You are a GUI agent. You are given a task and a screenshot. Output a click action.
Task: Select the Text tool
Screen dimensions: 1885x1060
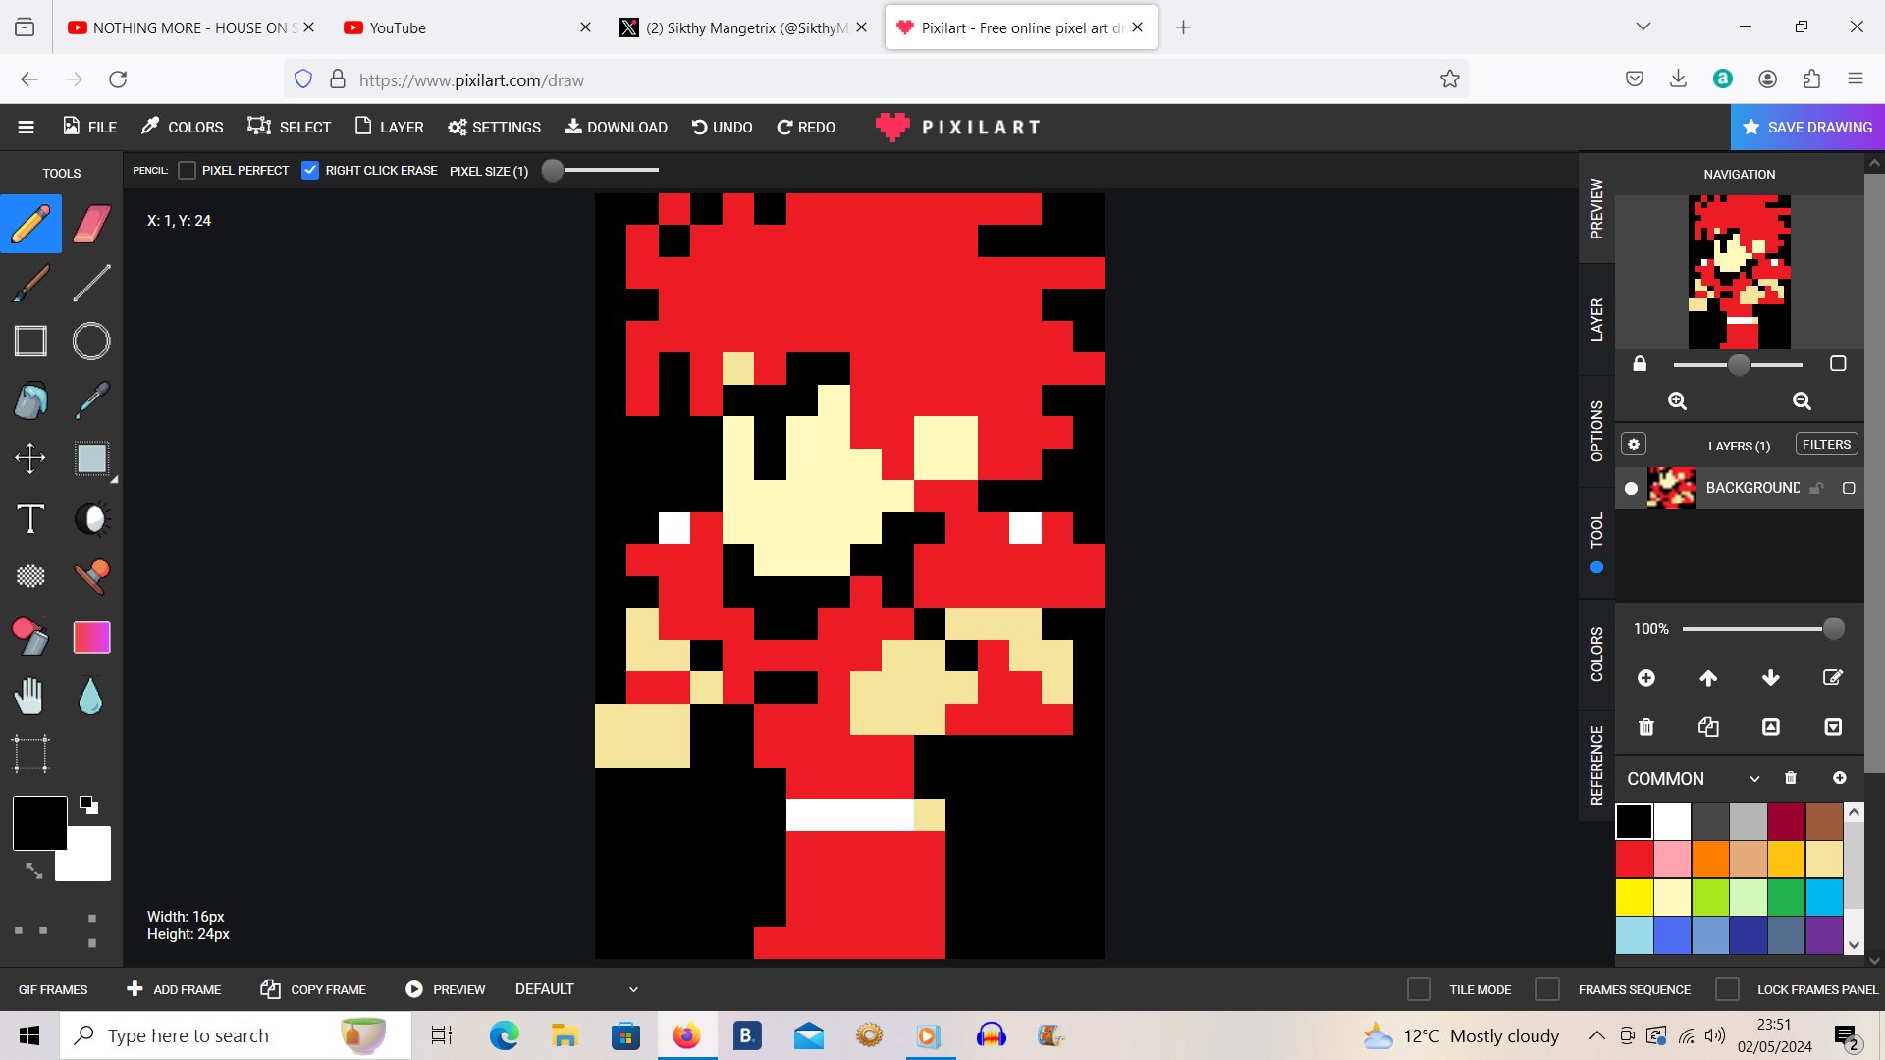pyautogui.click(x=30, y=518)
